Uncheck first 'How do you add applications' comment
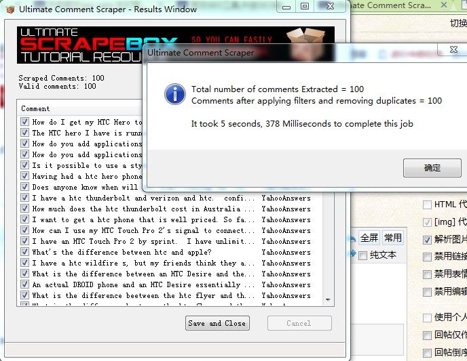The width and height of the screenshot is (467, 361). tap(24, 144)
